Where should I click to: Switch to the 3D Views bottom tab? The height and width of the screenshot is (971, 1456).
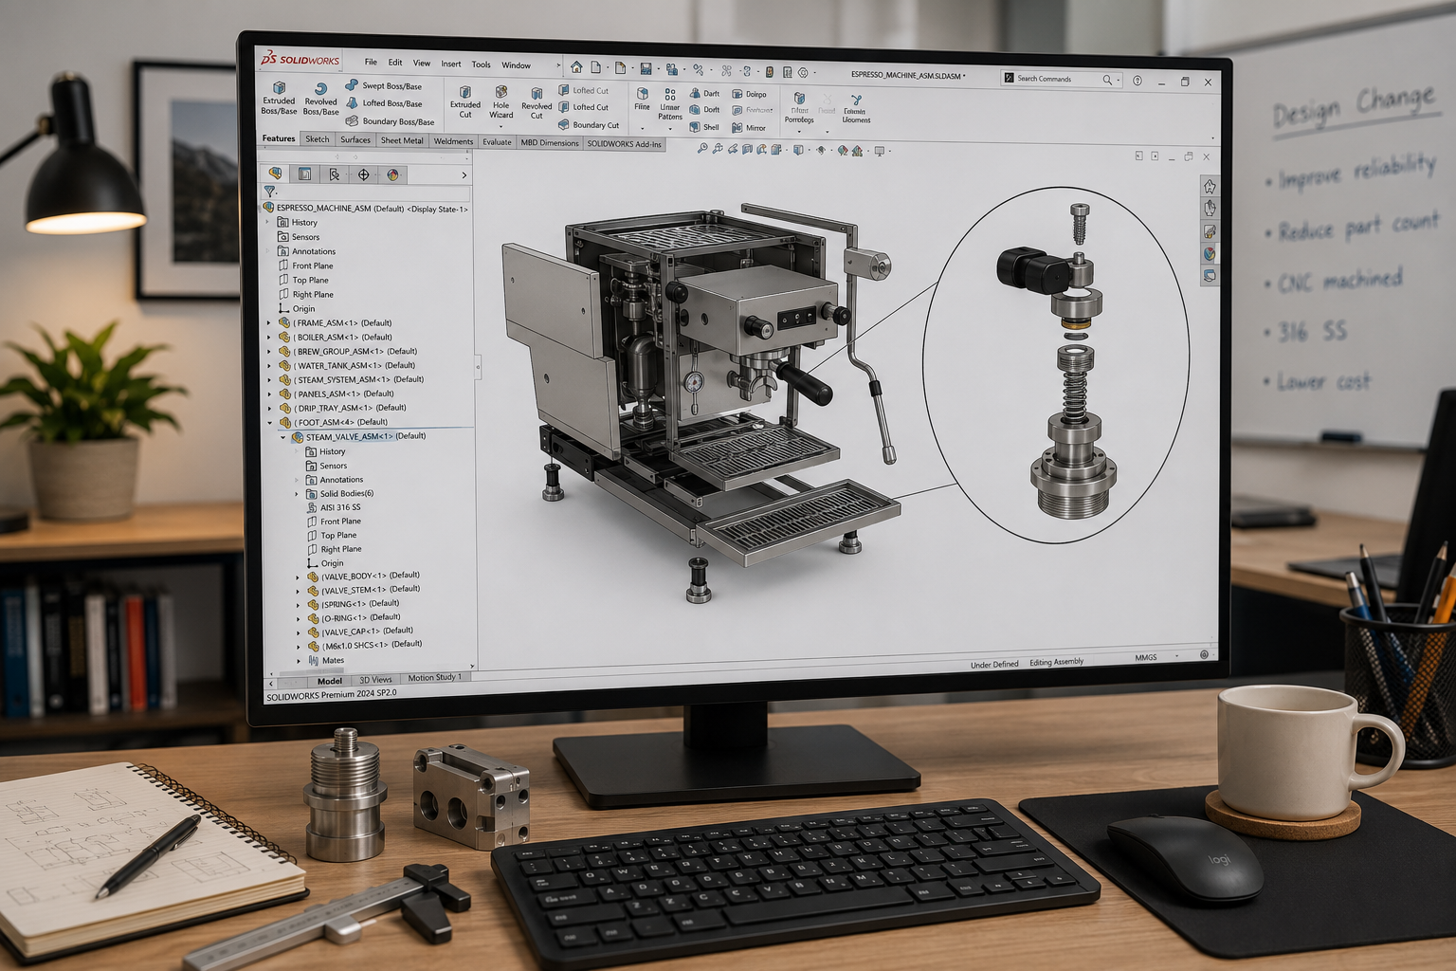[375, 679]
